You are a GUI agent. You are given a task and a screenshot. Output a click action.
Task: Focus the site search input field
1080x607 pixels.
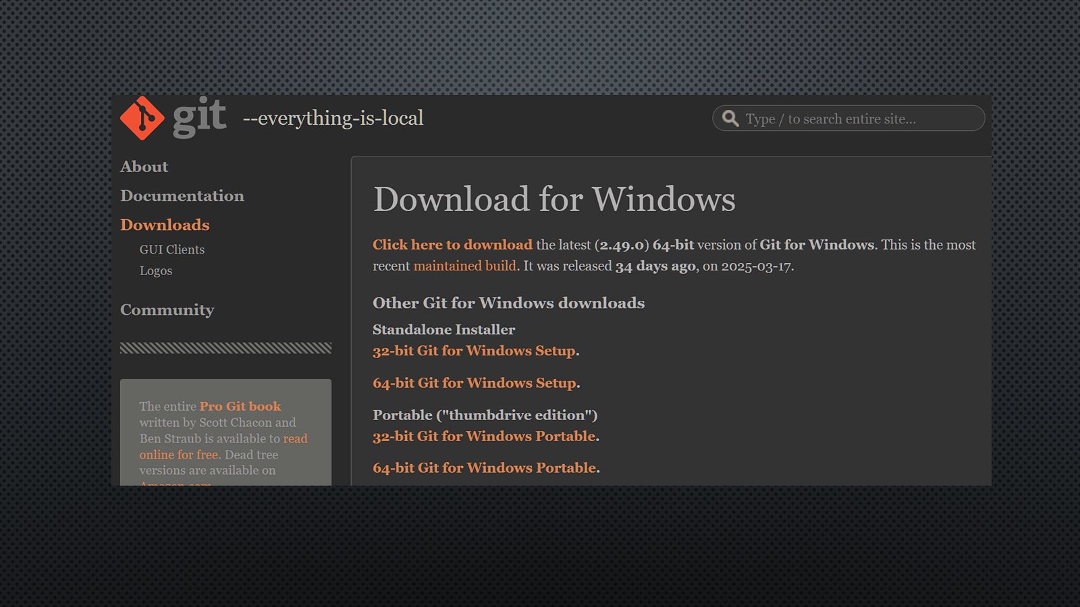[x=848, y=119]
